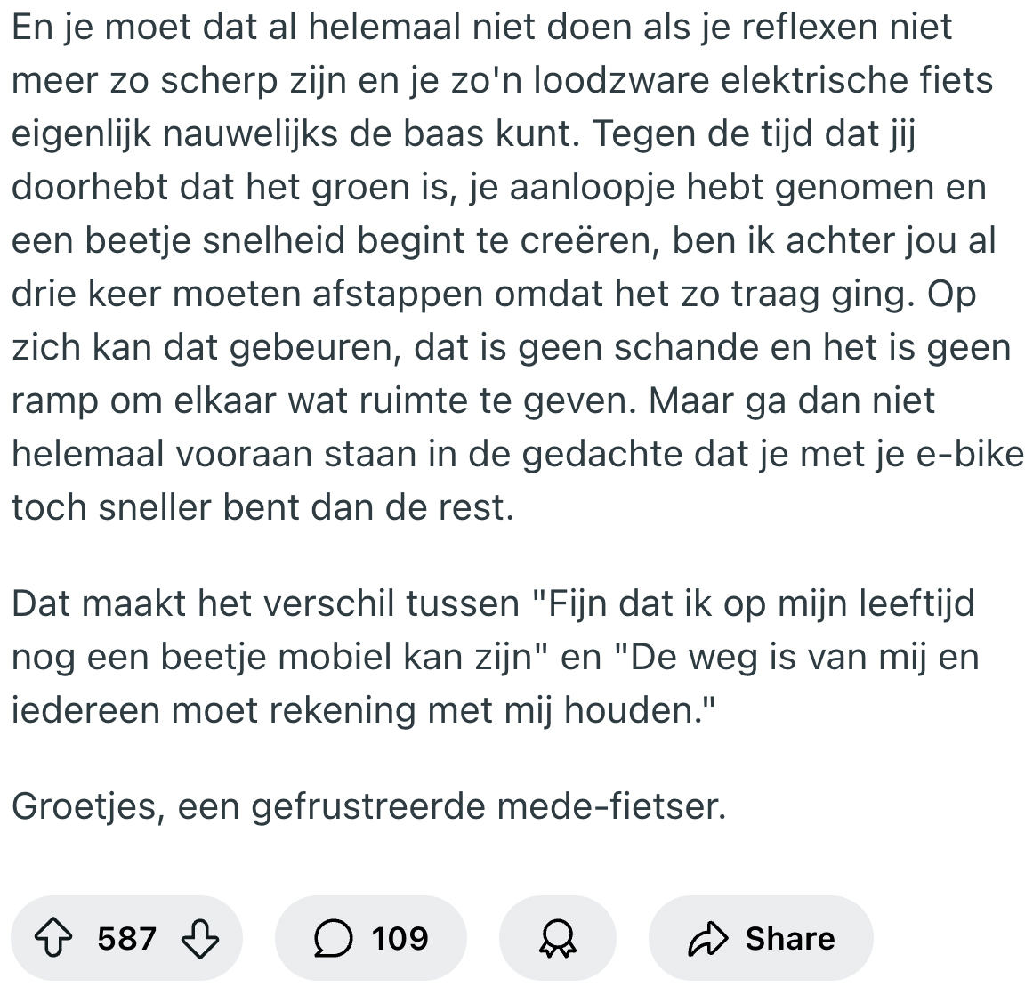
Task: Click the 587 vote score
Action: [127, 939]
